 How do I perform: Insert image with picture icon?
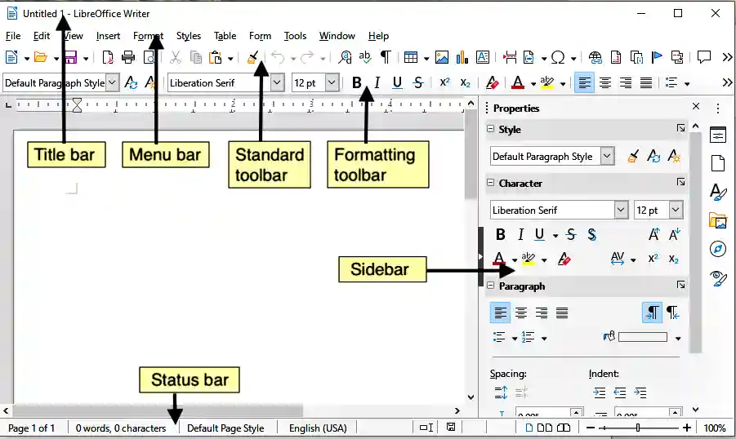[x=442, y=57]
